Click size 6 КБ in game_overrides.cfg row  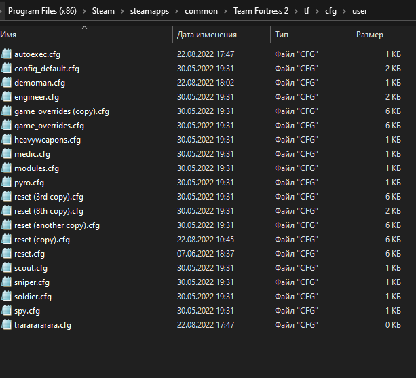393,126
